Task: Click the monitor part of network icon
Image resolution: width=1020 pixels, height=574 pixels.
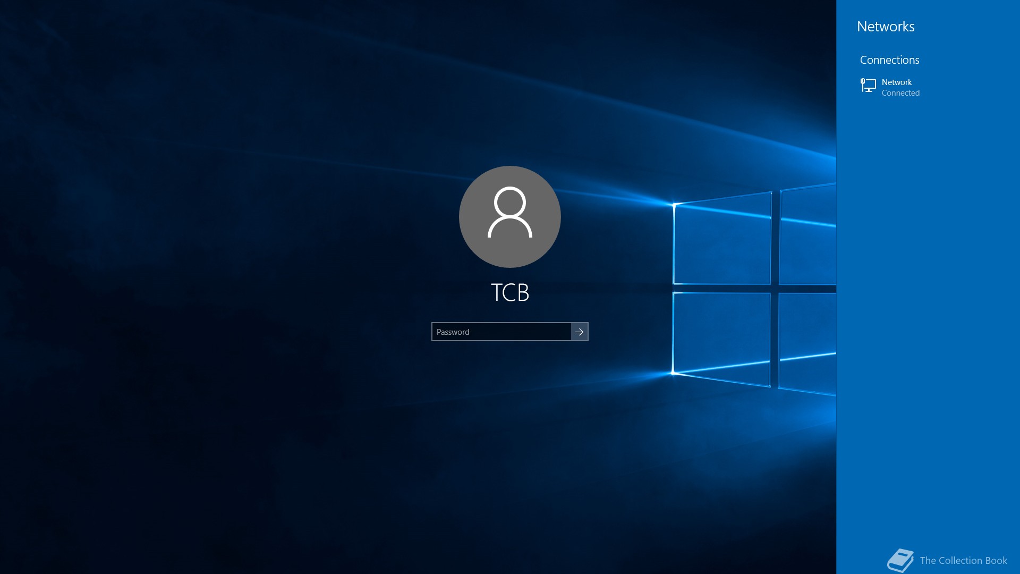Action: (870, 84)
